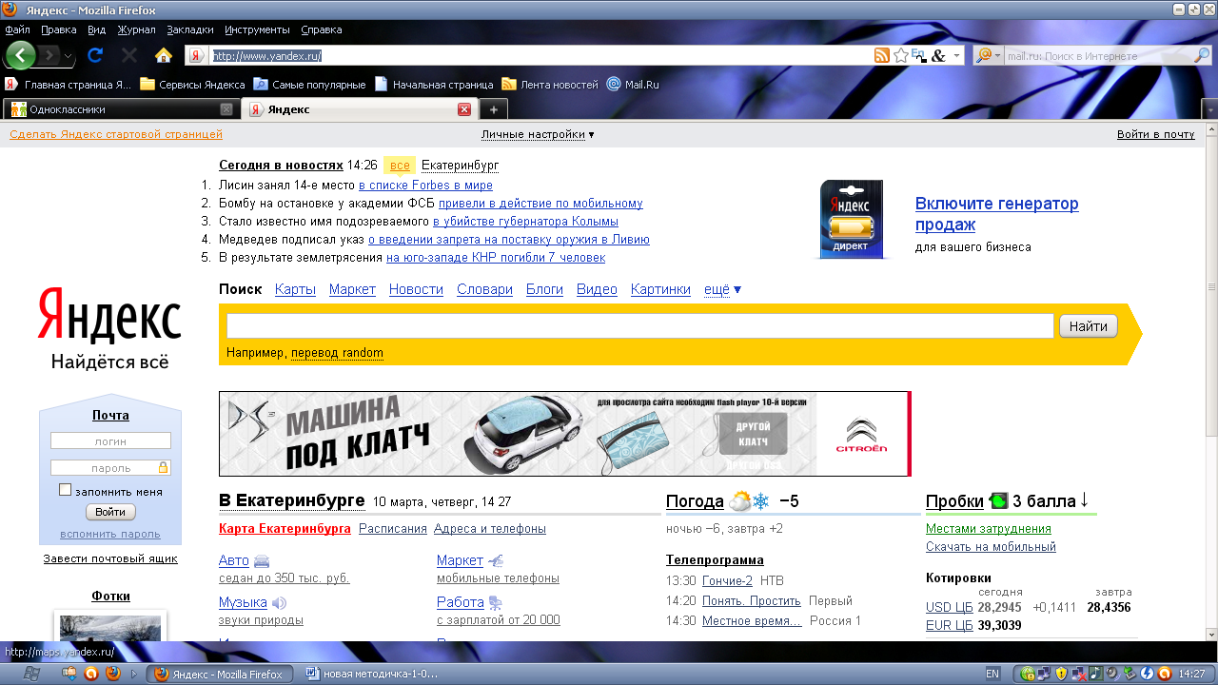Click вспомнить пароль link

[x=110, y=534]
